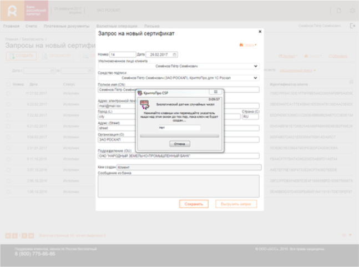Viewport: 359px width, 267px height.
Task: Click the Сохранить button
Action: click(194, 204)
